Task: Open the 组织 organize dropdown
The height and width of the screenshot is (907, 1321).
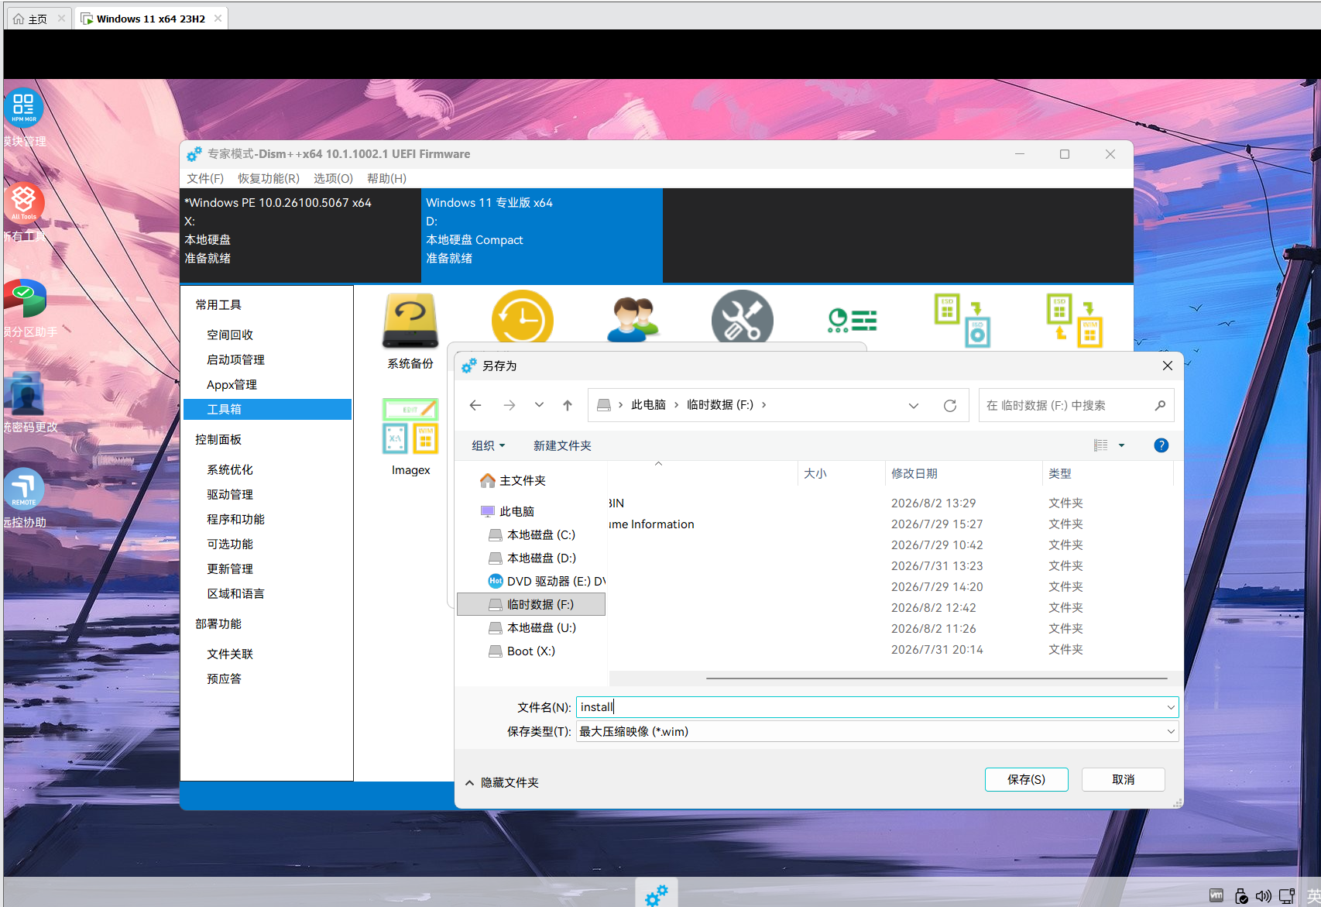Action: tap(488, 445)
